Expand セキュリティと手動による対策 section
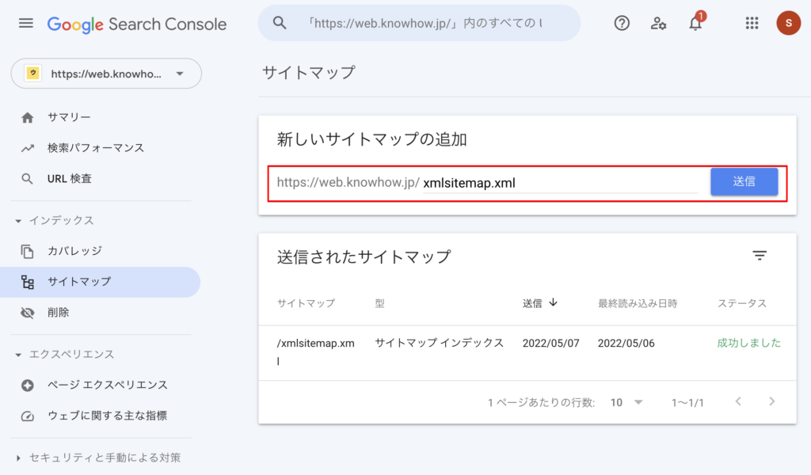 (98, 458)
